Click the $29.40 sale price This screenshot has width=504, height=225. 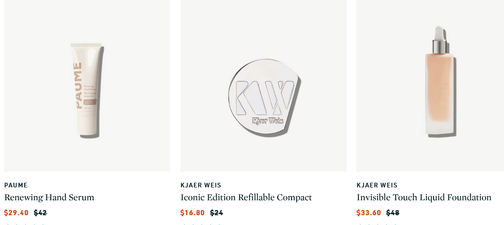(16, 213)
